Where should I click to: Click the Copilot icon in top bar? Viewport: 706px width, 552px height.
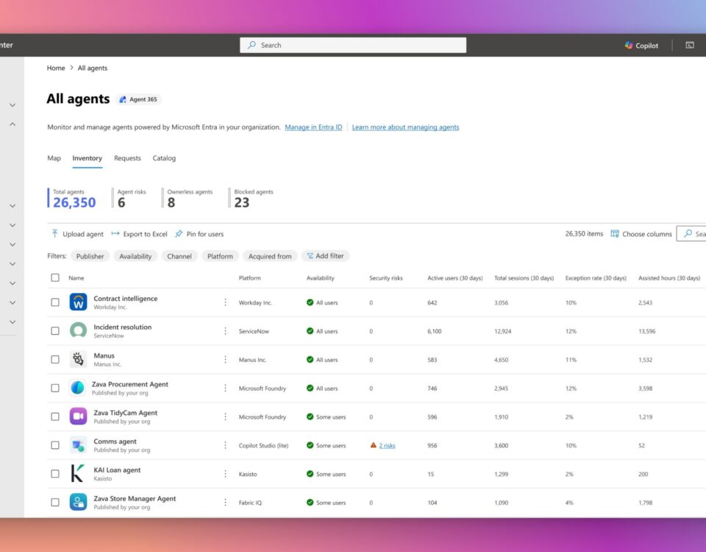pos(629,46)
